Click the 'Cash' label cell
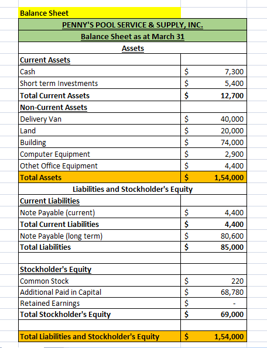Image resolution: width=267 pixels, height=348 pixels. 100,71
